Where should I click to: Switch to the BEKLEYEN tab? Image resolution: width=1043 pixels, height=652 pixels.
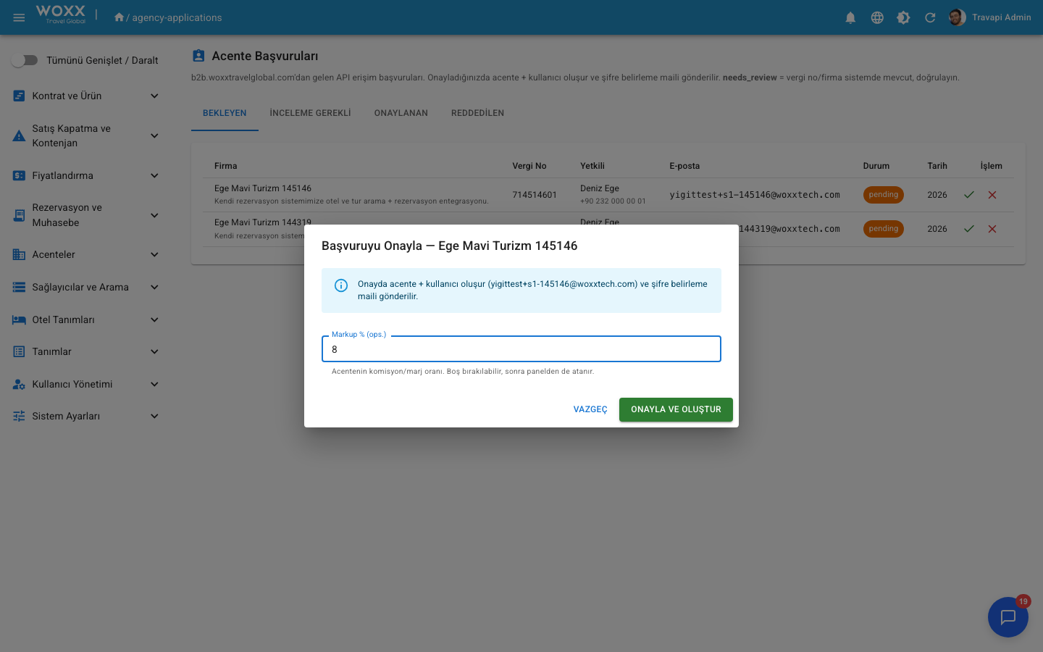(x=225, y=113)
